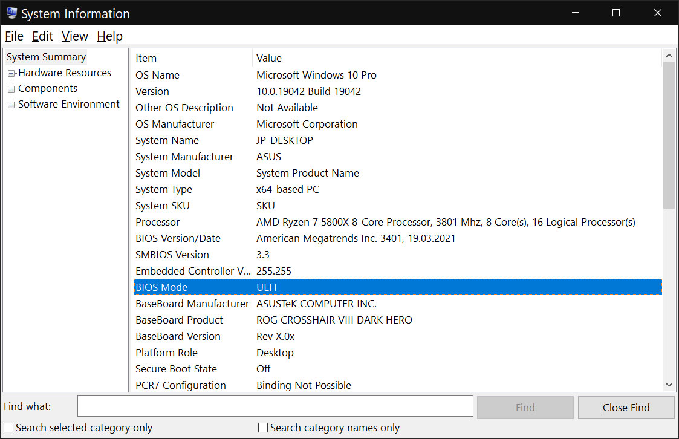Click the highlighted BIOS Mode row
679x439 pixels.
click(x=398, y=287)
